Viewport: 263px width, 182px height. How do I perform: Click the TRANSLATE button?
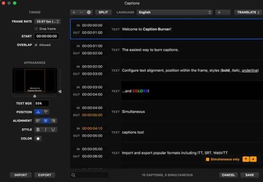(248, 12)
